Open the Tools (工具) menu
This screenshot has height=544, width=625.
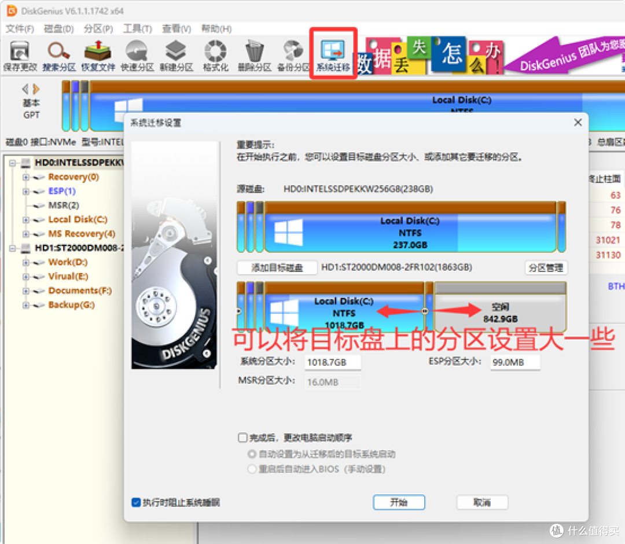[137, 29]
